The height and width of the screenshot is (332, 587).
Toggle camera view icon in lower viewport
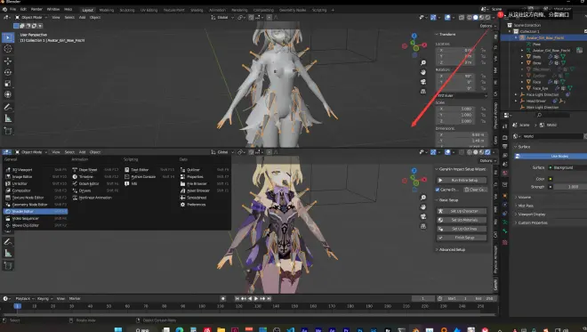pyautogui.click(x=423, y=216)
